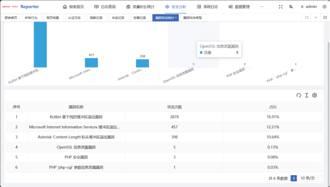
Task: Click the 10.64% percentage cell
Action: point(273,137)
